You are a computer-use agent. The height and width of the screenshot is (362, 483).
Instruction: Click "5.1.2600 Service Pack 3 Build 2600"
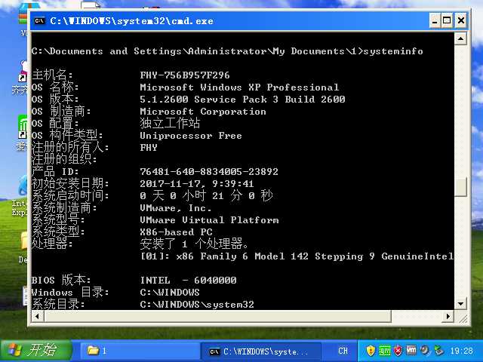tap(242, 99)
